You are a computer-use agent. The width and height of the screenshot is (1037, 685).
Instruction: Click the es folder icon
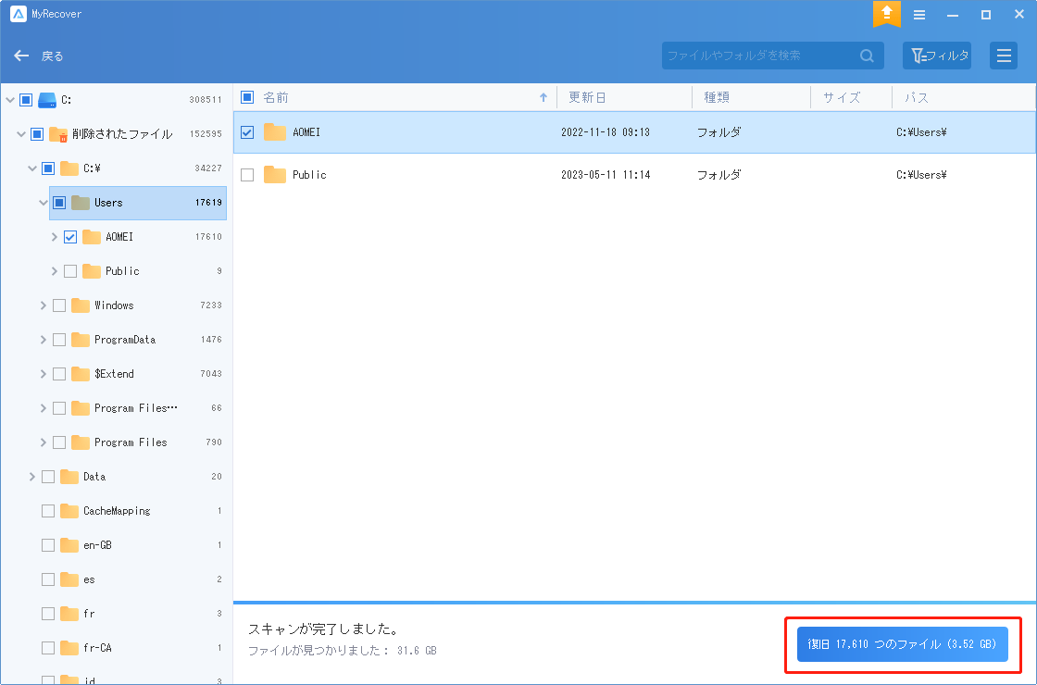[x=69, y=579]
